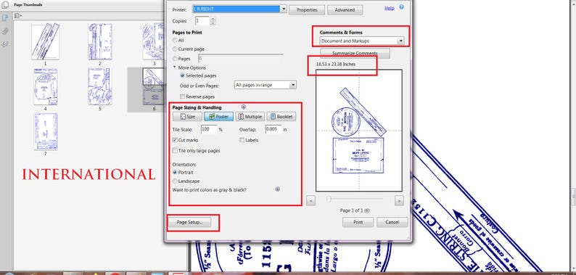Select the Size sizing mode

point(187,117)
